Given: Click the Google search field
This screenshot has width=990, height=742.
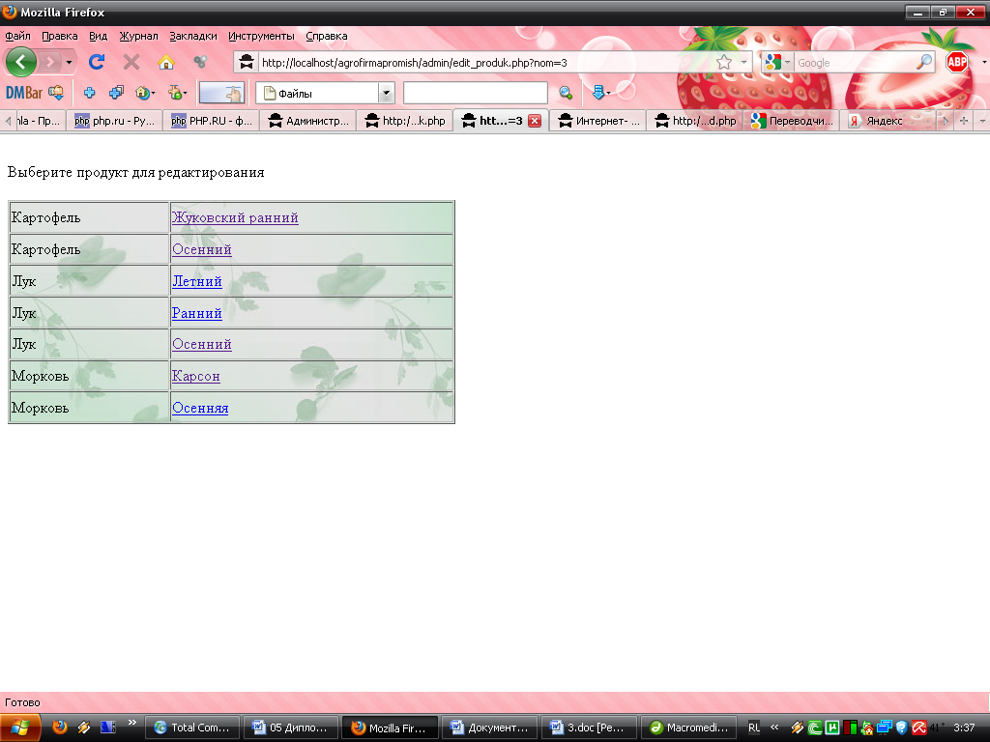Looking at the screenshot, I should [856, 63].
